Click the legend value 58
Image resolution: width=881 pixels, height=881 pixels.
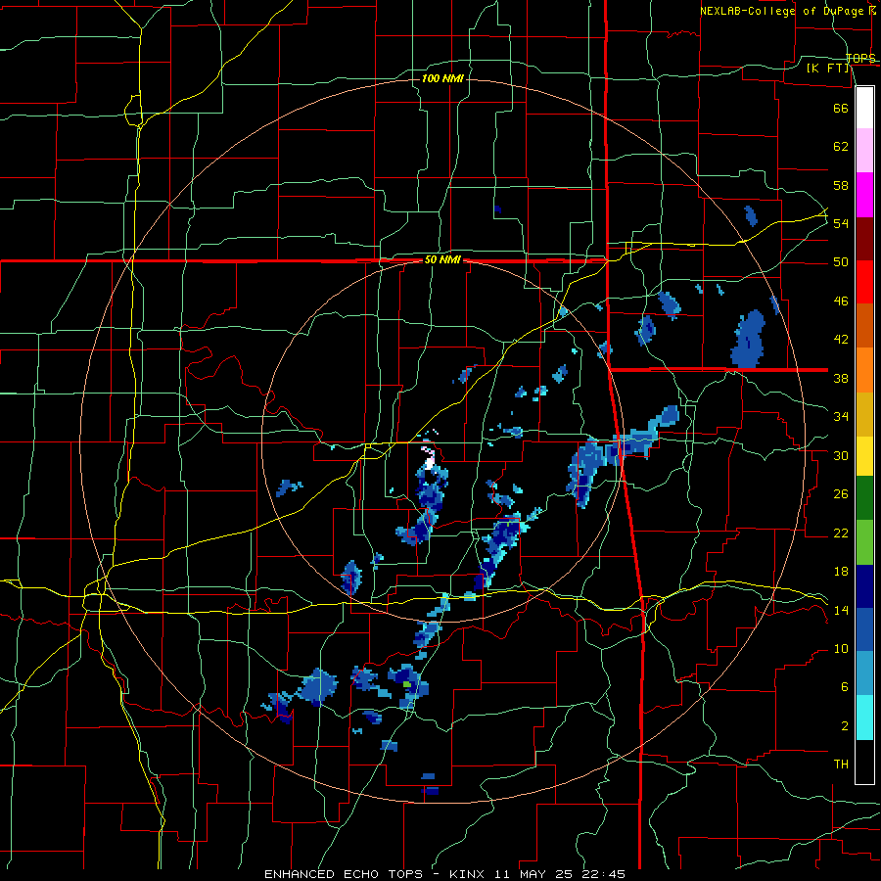coord(841,185)
